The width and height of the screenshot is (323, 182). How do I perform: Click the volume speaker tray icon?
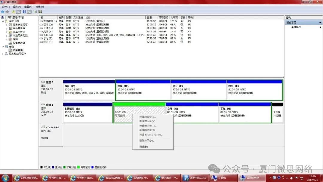tap(292, 178)
